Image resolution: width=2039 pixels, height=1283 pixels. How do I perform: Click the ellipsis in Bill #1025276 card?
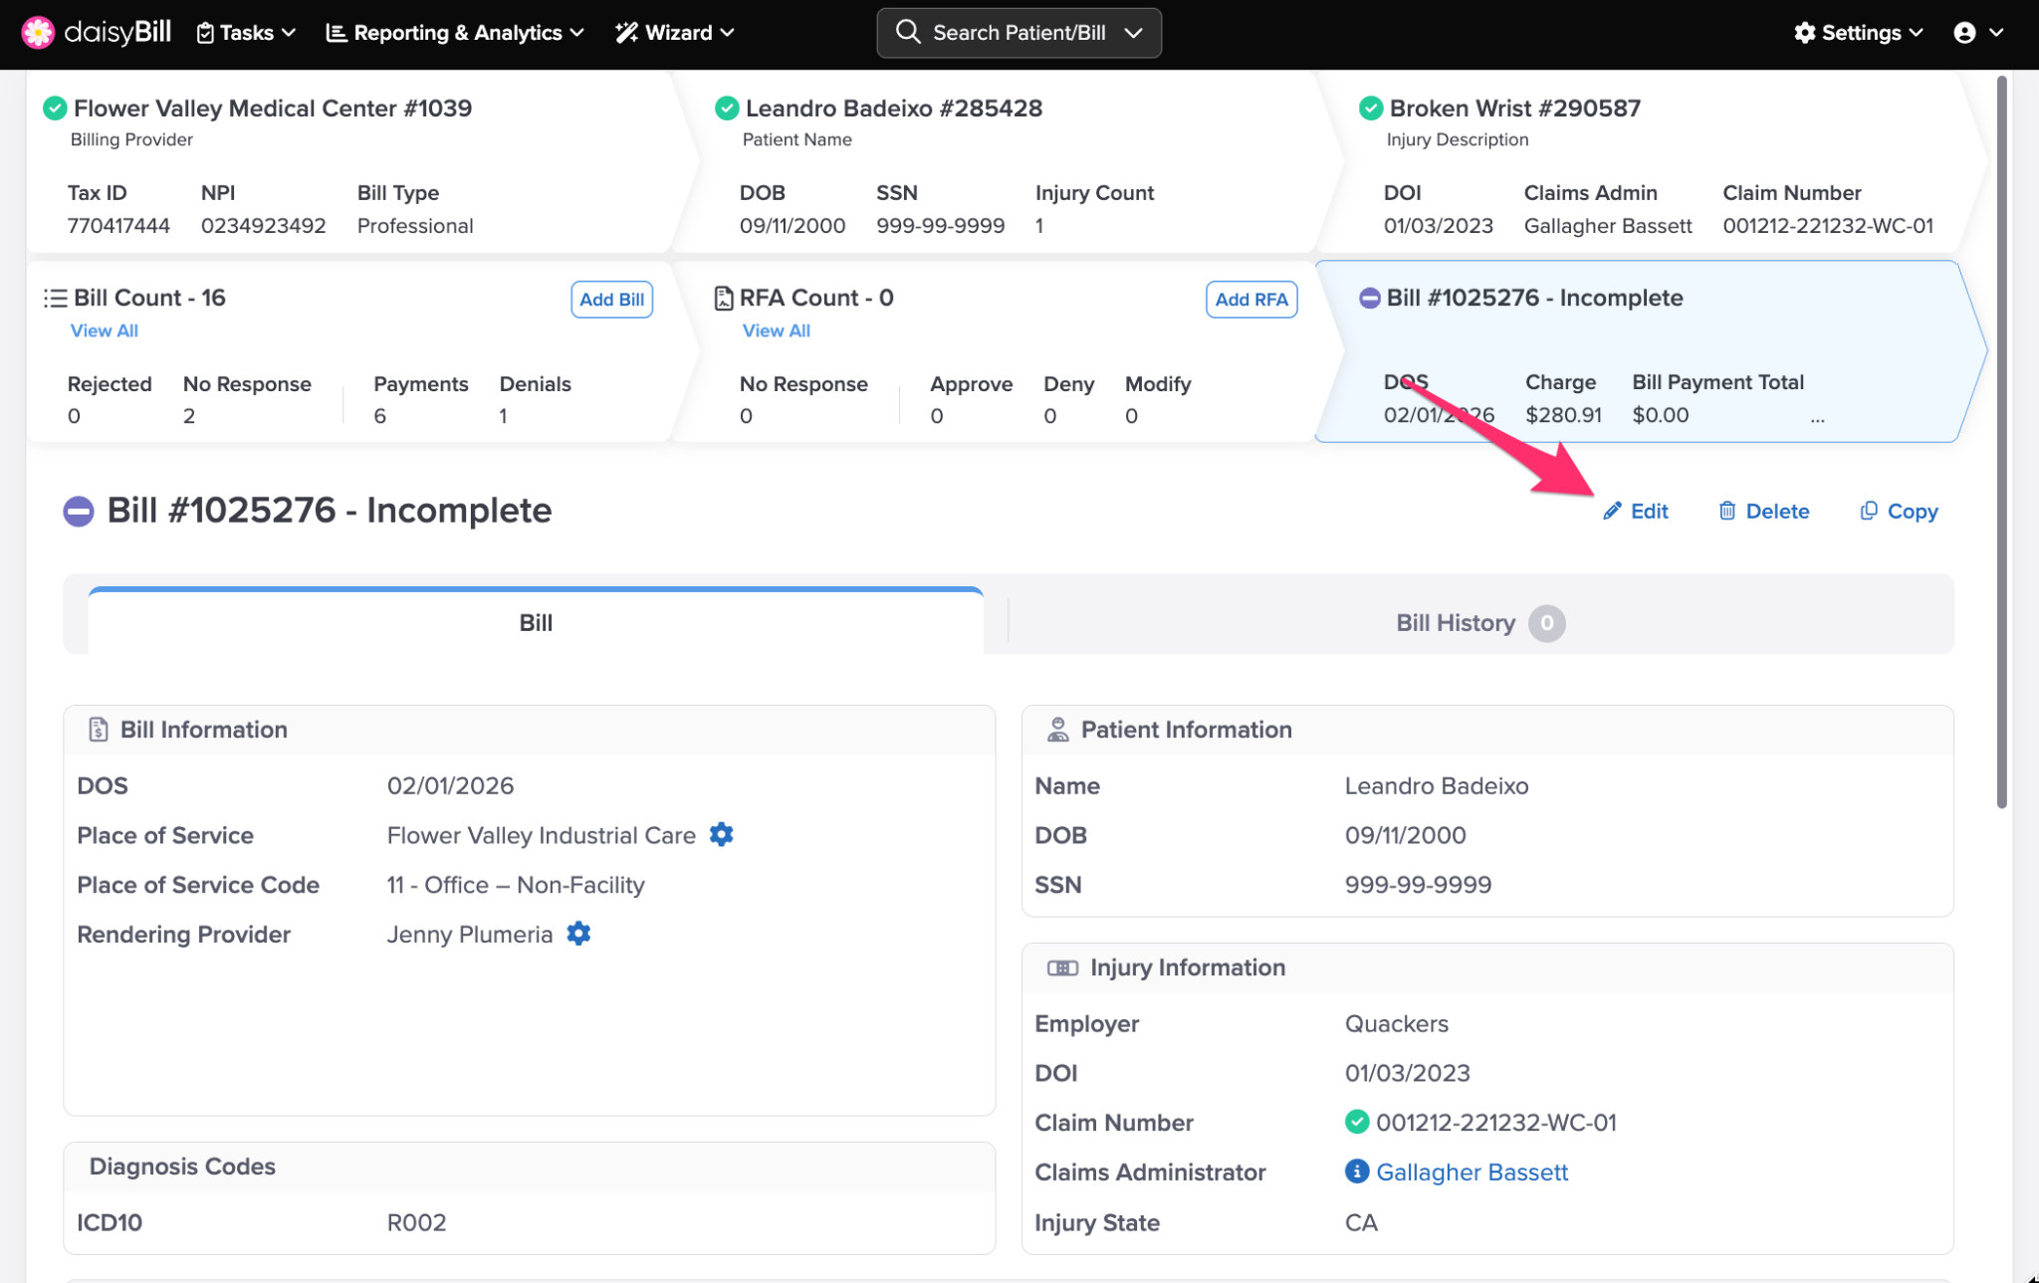point(1817,419)
